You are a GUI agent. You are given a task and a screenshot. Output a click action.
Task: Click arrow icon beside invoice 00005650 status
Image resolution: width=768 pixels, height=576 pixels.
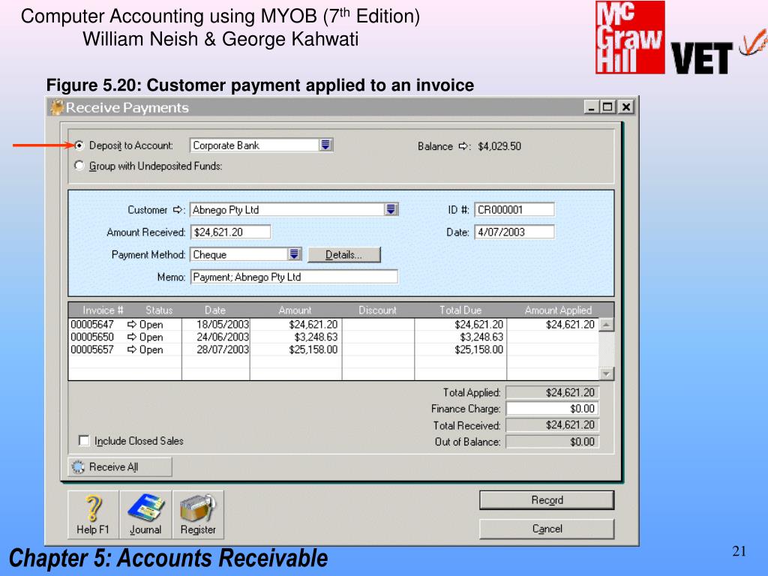click(x=132, y=337)
